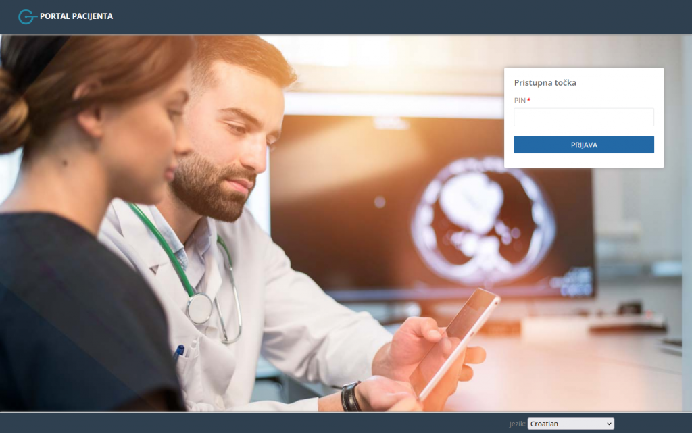Screen dimensions: 692x433
Task: Click empty area of the dark footer bar
Action: pos(270,423)
